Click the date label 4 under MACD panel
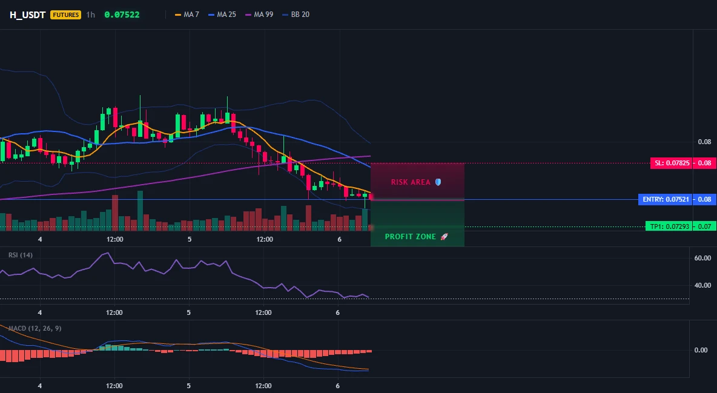Image resolution: width=717 pixels, height=393 pixels. [x=40, y=386]
